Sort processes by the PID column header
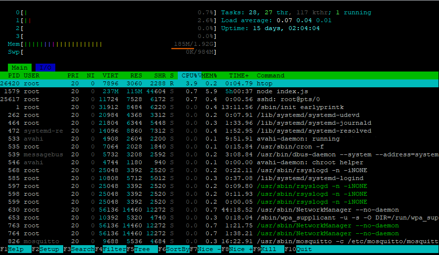 click(14, 75)
